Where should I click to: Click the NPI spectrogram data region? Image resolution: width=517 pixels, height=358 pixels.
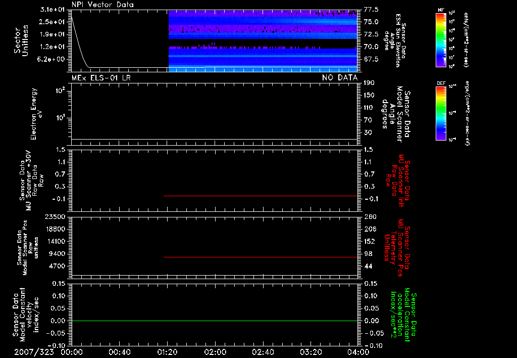263,41
